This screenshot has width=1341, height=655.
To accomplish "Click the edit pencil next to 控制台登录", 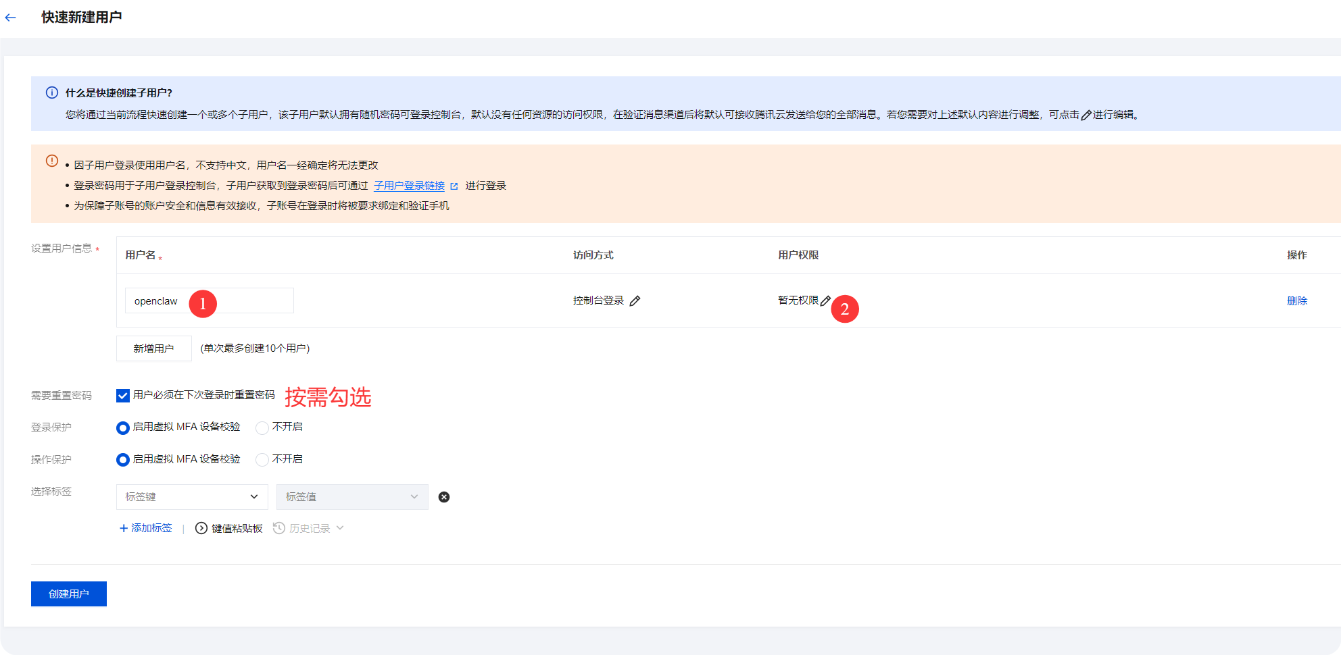I will click(x=635, y=300).
